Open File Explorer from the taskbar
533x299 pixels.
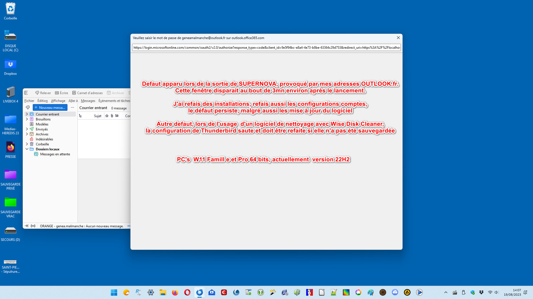(163, 292)
